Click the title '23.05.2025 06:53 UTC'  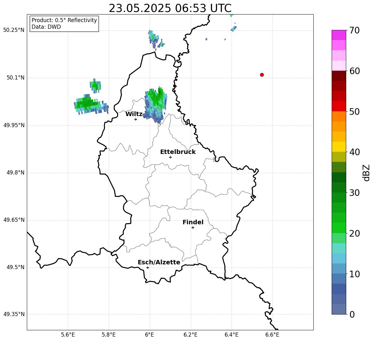tap(170, 8)
